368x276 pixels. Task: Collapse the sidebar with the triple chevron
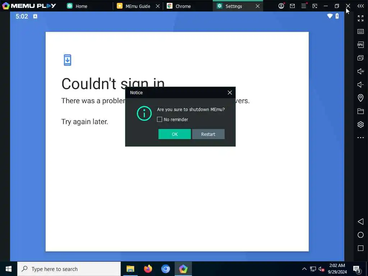[360, 6]
